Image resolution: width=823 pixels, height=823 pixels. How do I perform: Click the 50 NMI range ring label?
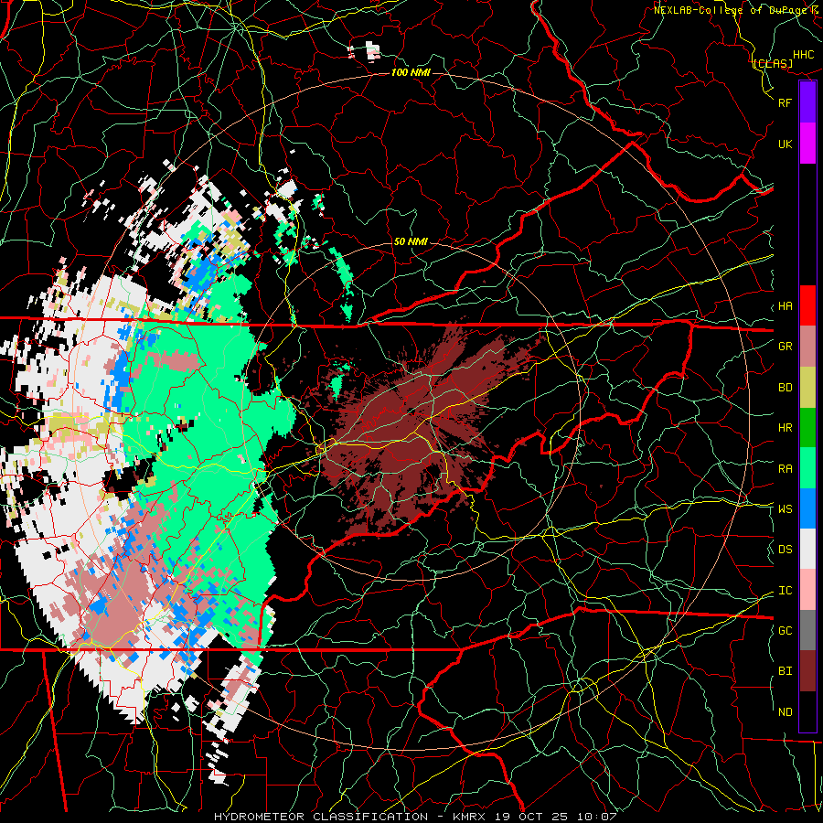[411, 241]
